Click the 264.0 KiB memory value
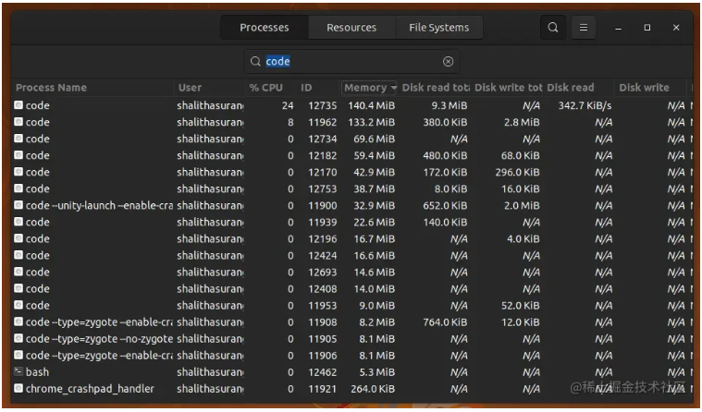The width and height of the screenshot is (702, 412). 373,388
